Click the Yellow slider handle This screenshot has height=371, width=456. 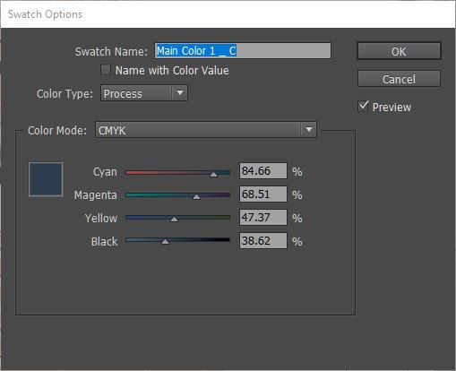tap(174, 220)
